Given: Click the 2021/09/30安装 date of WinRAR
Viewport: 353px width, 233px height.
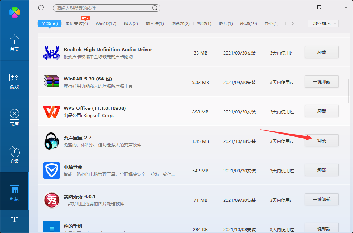Looking at the screenshot, I should pyautogui.click(x=239, y=83).
